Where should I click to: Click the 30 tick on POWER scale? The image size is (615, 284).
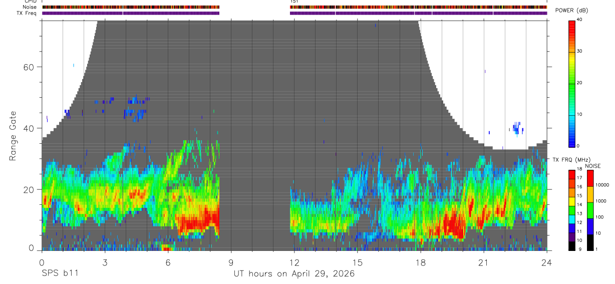[x=579, y=51]
